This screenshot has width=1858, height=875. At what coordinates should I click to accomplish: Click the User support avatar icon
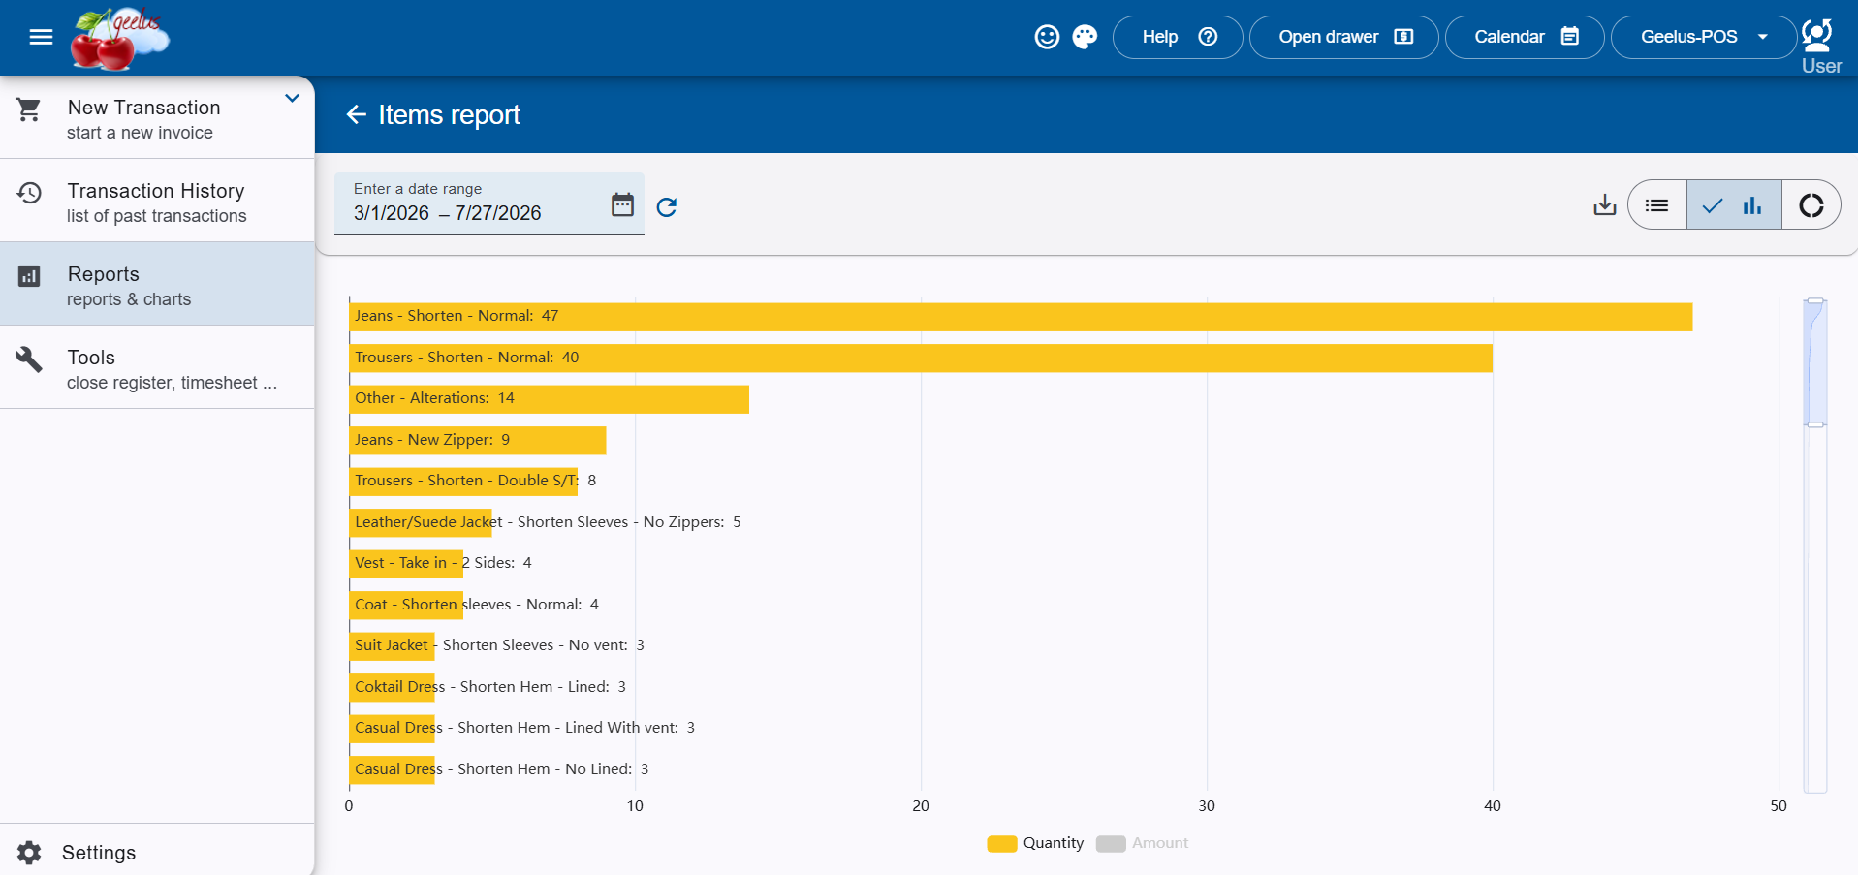tap(1818, 36)
